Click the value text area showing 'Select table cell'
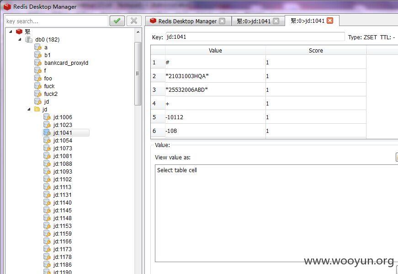This screenshot has width=398, height=274. [x=276, y=213]
